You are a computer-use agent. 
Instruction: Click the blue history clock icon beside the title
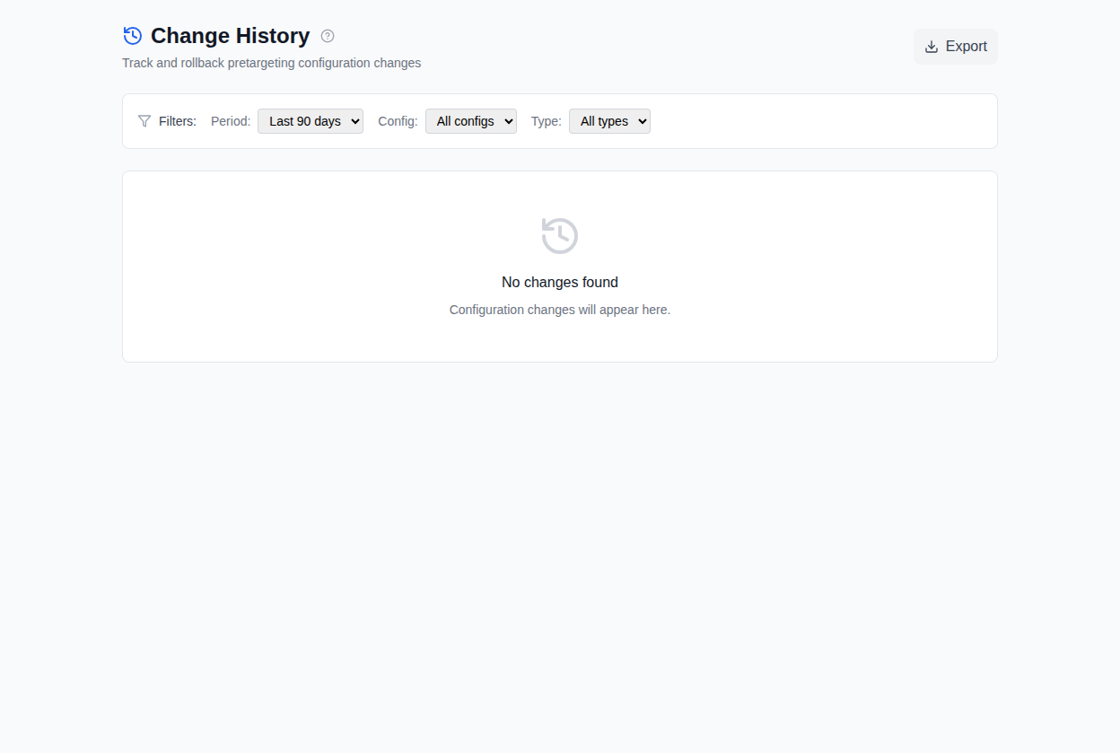(x=133, y=35)
